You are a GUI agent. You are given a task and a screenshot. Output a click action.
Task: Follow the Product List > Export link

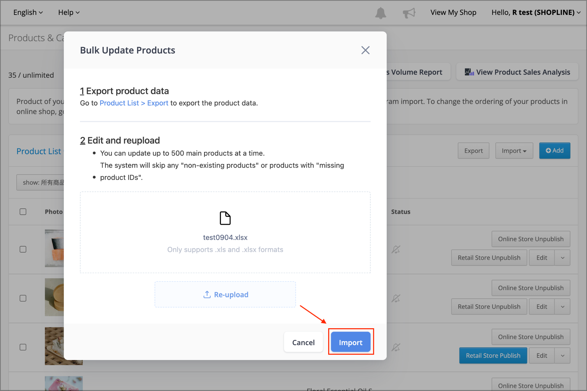point(134,103)
